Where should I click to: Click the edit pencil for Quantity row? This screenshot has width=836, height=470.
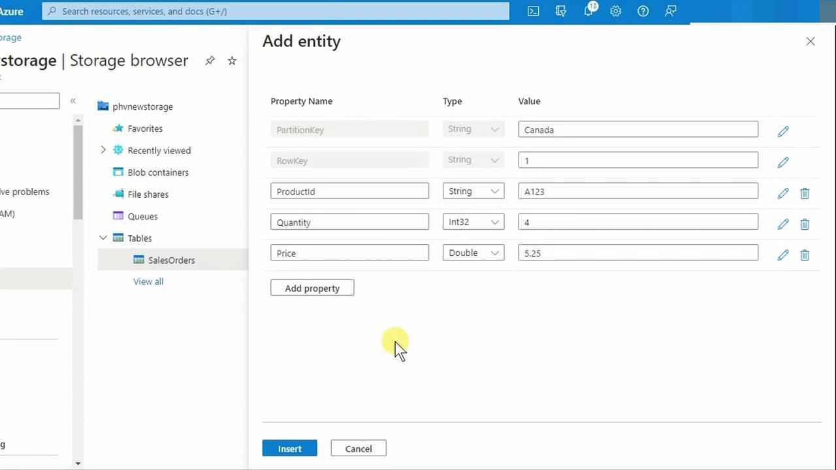(783, 224)
